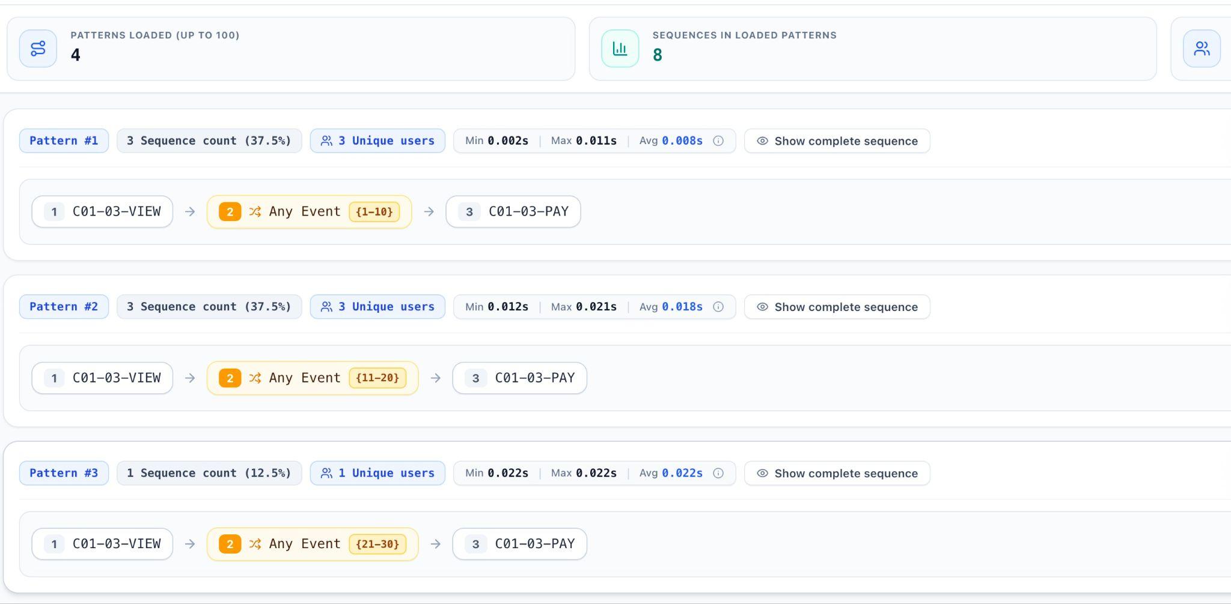This screenshot has width=1231, height=604.
Task: Click Pattern #1 sequence count 37.5% chip
Action: tap(209, 141)
